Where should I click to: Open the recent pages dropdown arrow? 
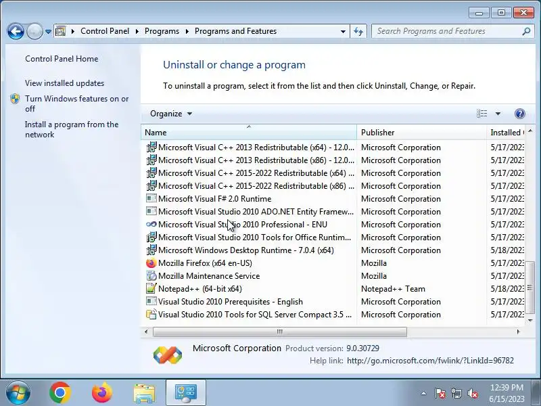(48, 31)
